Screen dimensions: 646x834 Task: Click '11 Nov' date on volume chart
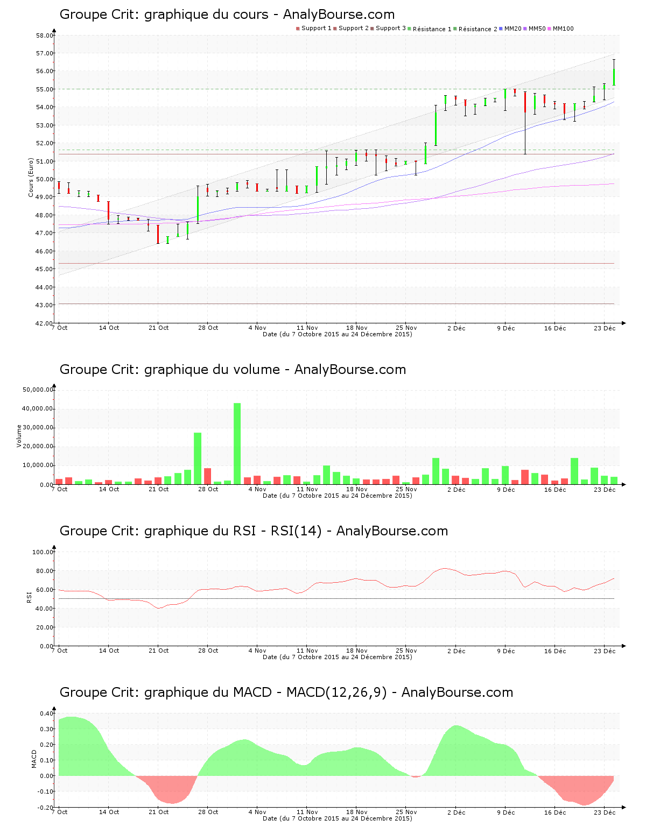[x=307, y=489]
